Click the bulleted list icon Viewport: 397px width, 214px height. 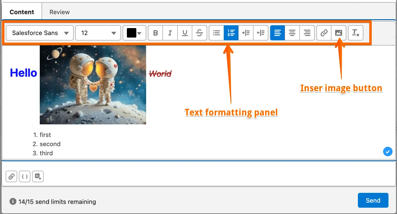[216, 33]
